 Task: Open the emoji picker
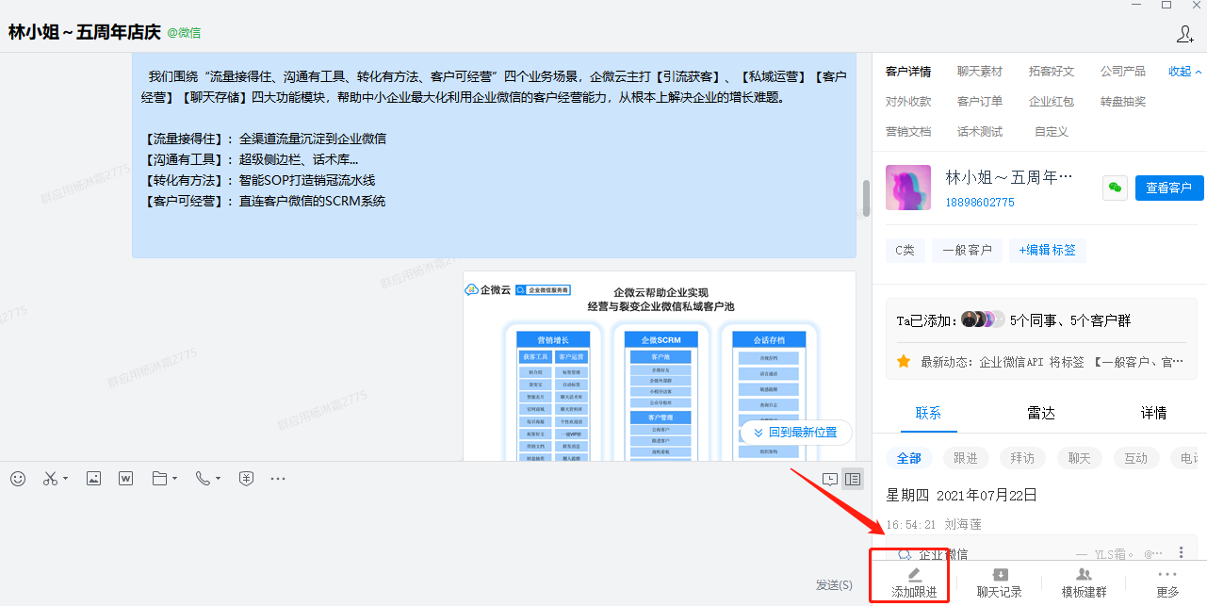pyautogui.click(x=18, y=479)
